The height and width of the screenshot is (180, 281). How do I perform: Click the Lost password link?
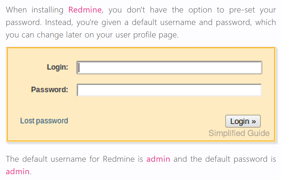(44, 121)
